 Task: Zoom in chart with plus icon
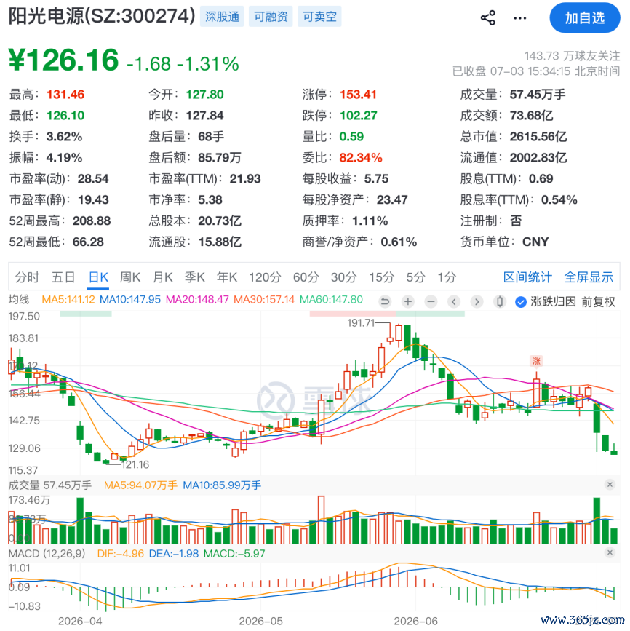pyautogui.click(x=408, y=301)
